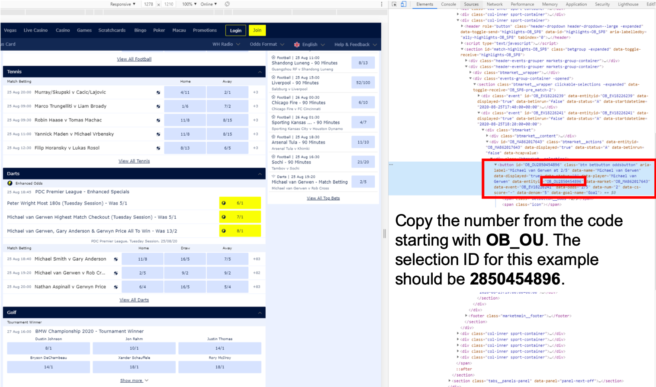Select 52/100 odds for Liverpool 90 Minutes

[x=363, y=83]
